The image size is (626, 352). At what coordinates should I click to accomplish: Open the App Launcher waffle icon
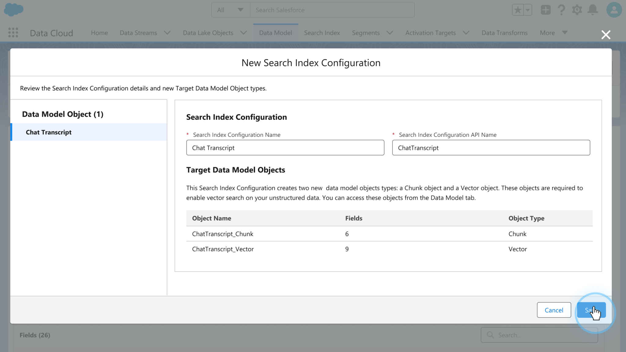(x=13, y=33)
